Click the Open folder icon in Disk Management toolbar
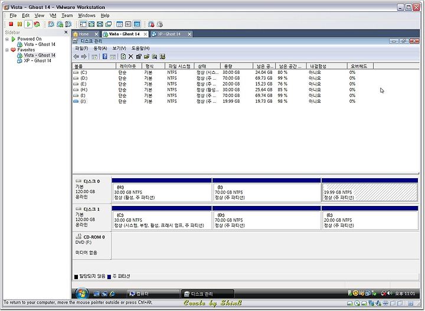This screenshot has height=311, width=425. [x=146, y=57]
